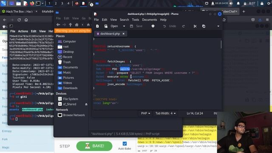Click the Copy icon in Pluma toolbar
Screen dimensions: 272x153
pos(204,26)
